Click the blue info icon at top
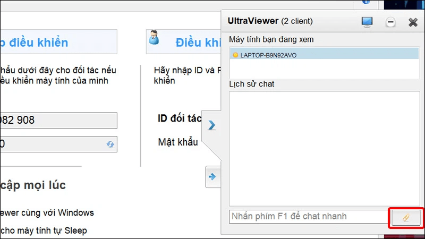425x239 pixels. 366,2
